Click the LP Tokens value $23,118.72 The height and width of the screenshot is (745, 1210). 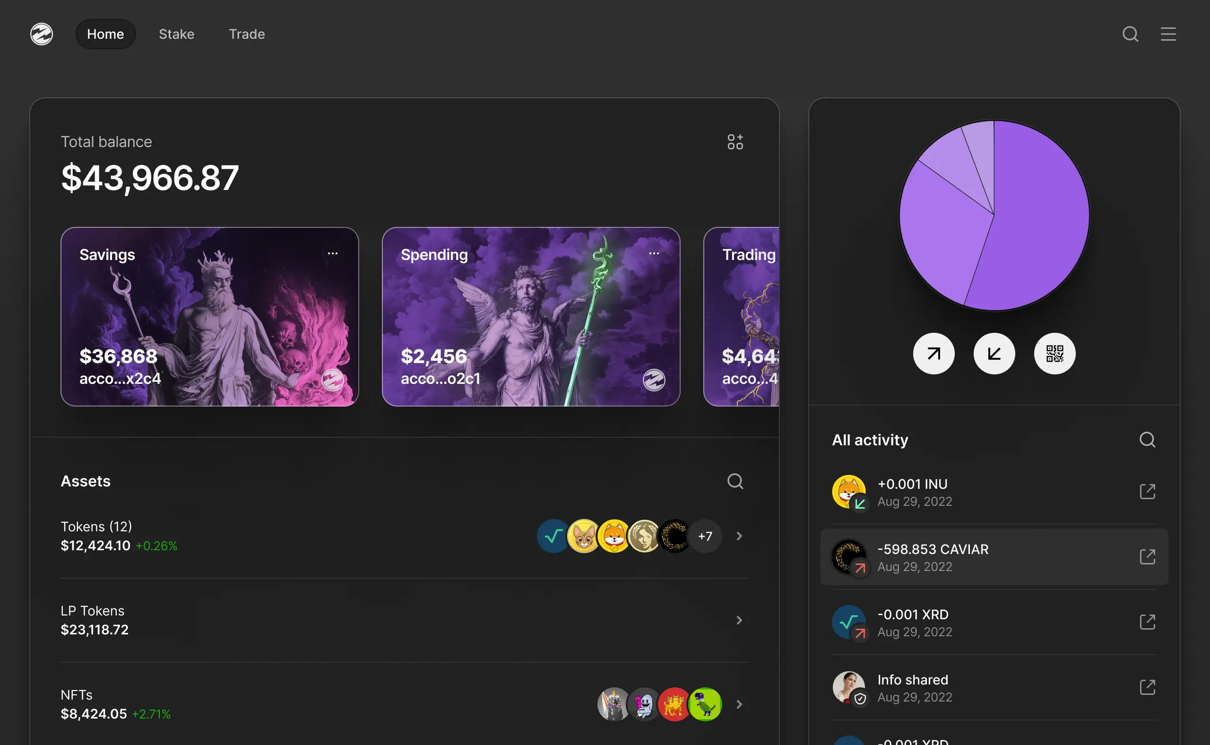95,630
